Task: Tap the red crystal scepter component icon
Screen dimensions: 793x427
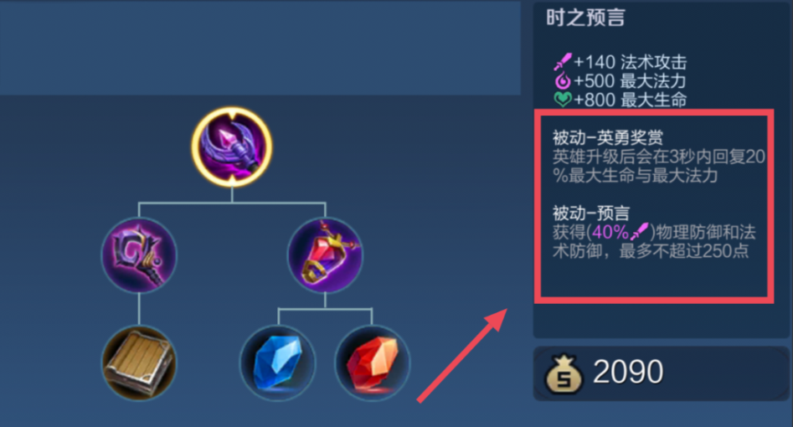Action: (x=325, y=255)
